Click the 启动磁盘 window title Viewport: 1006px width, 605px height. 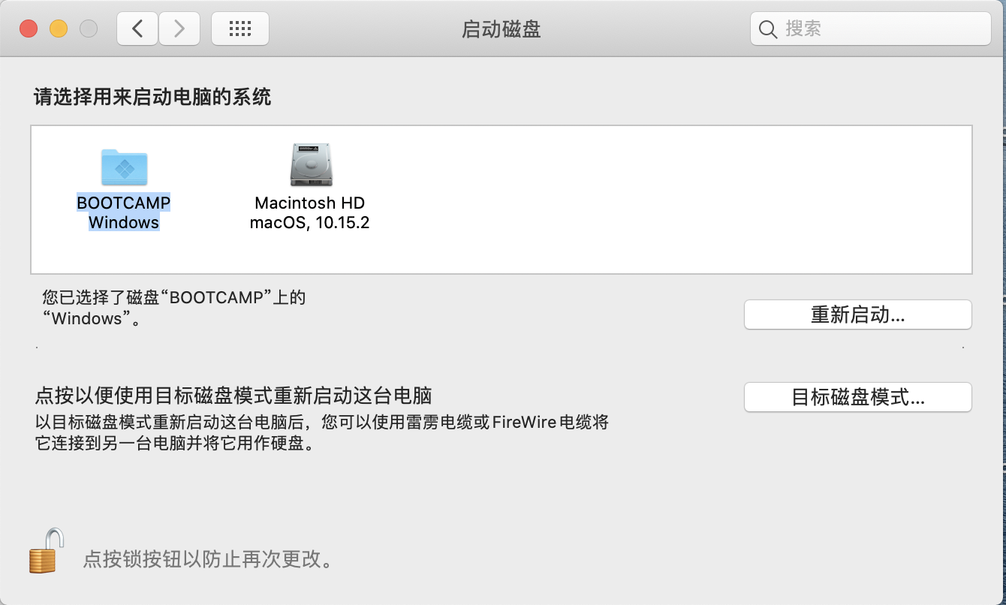pyautogui.click(x=501, y=29)
